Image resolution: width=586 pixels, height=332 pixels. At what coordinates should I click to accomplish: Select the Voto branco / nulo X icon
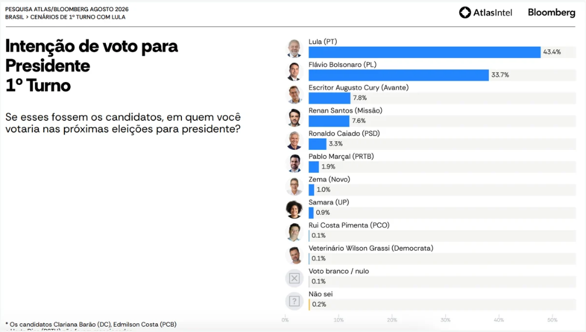coord(295,278)
